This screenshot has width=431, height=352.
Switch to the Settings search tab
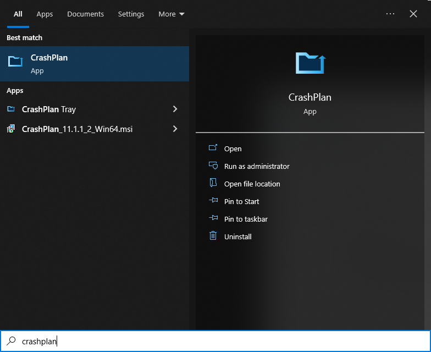pos(131,14)
